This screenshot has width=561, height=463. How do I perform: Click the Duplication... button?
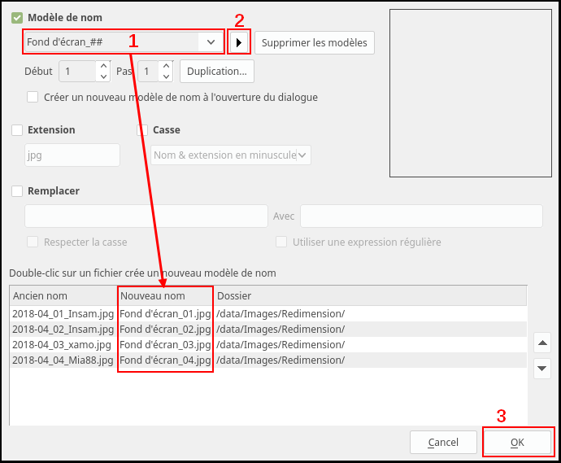click(x=216, y=71)
